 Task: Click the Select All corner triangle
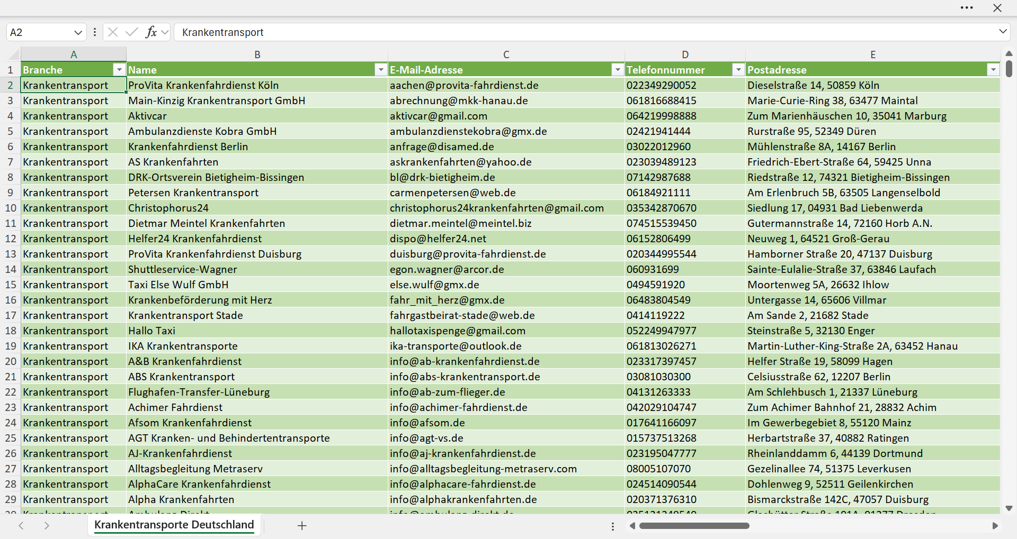(x=13, y=54)
